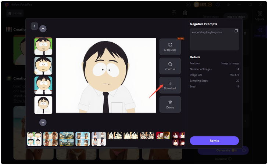Click the Generate button in the main window

[223, 150]
